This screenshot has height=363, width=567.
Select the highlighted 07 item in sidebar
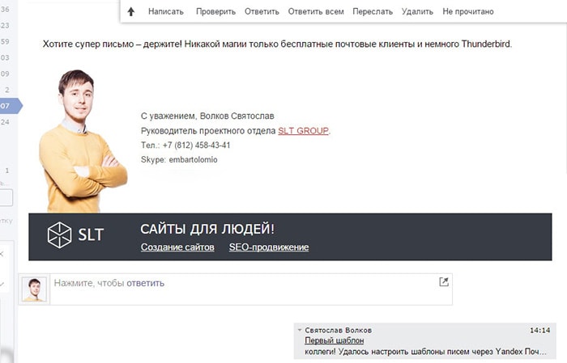[x=10, y=106]
